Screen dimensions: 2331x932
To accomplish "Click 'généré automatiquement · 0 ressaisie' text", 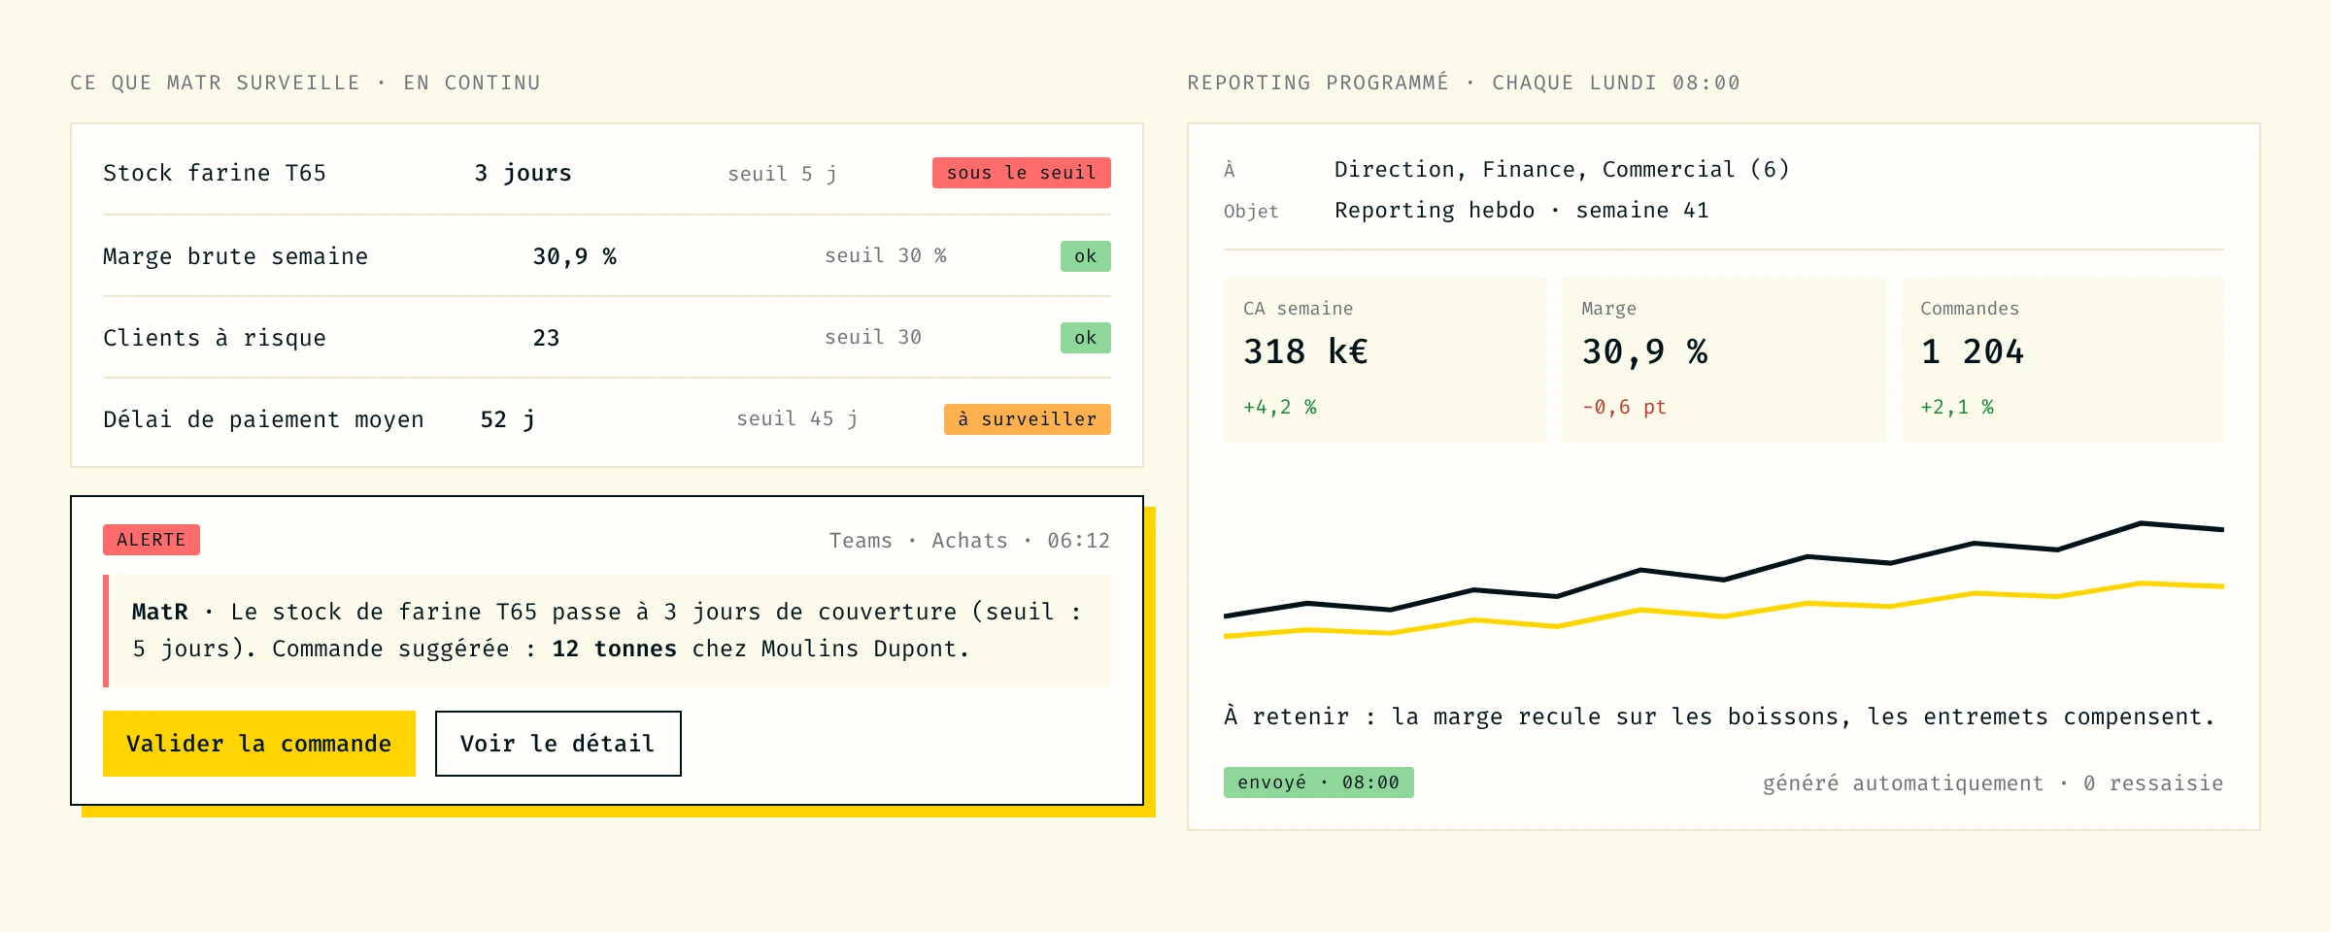I will coord(1993,783).
